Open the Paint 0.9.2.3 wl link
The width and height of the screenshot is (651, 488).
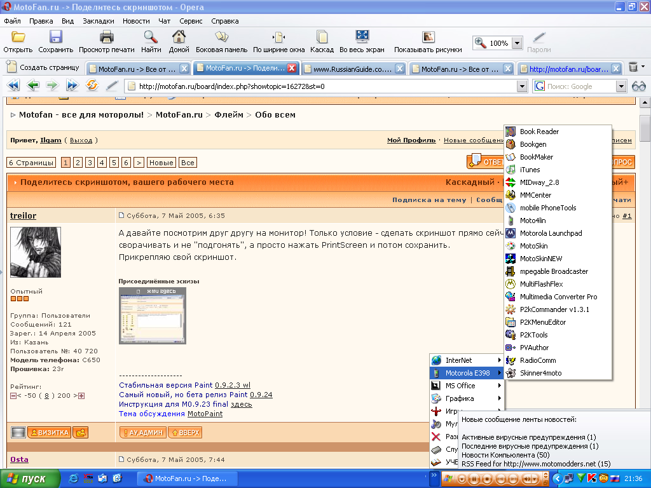click(x=233, y=385)
